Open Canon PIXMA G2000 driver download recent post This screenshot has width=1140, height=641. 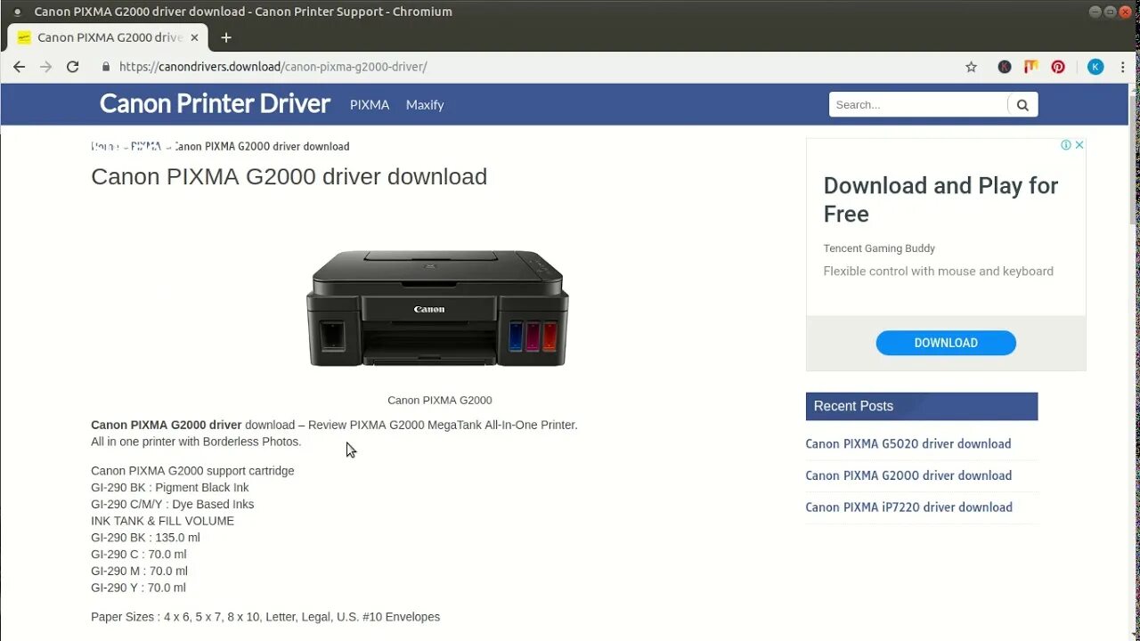908,475
